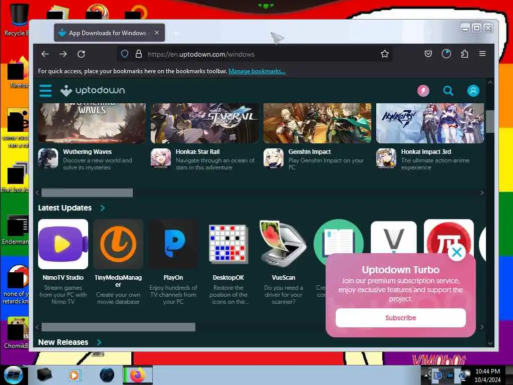513x385 pixels.
Task: Open the pink Turbo lightning icon
Action: 423,91
